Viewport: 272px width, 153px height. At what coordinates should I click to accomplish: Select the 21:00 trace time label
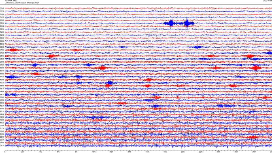coord(2,131)
